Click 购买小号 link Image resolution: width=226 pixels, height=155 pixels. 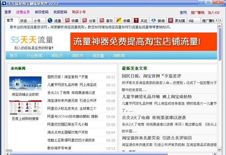[79, 12]
